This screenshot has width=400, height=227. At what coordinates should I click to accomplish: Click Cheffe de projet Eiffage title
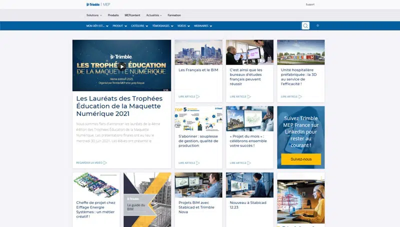click(x=95, y=209)
